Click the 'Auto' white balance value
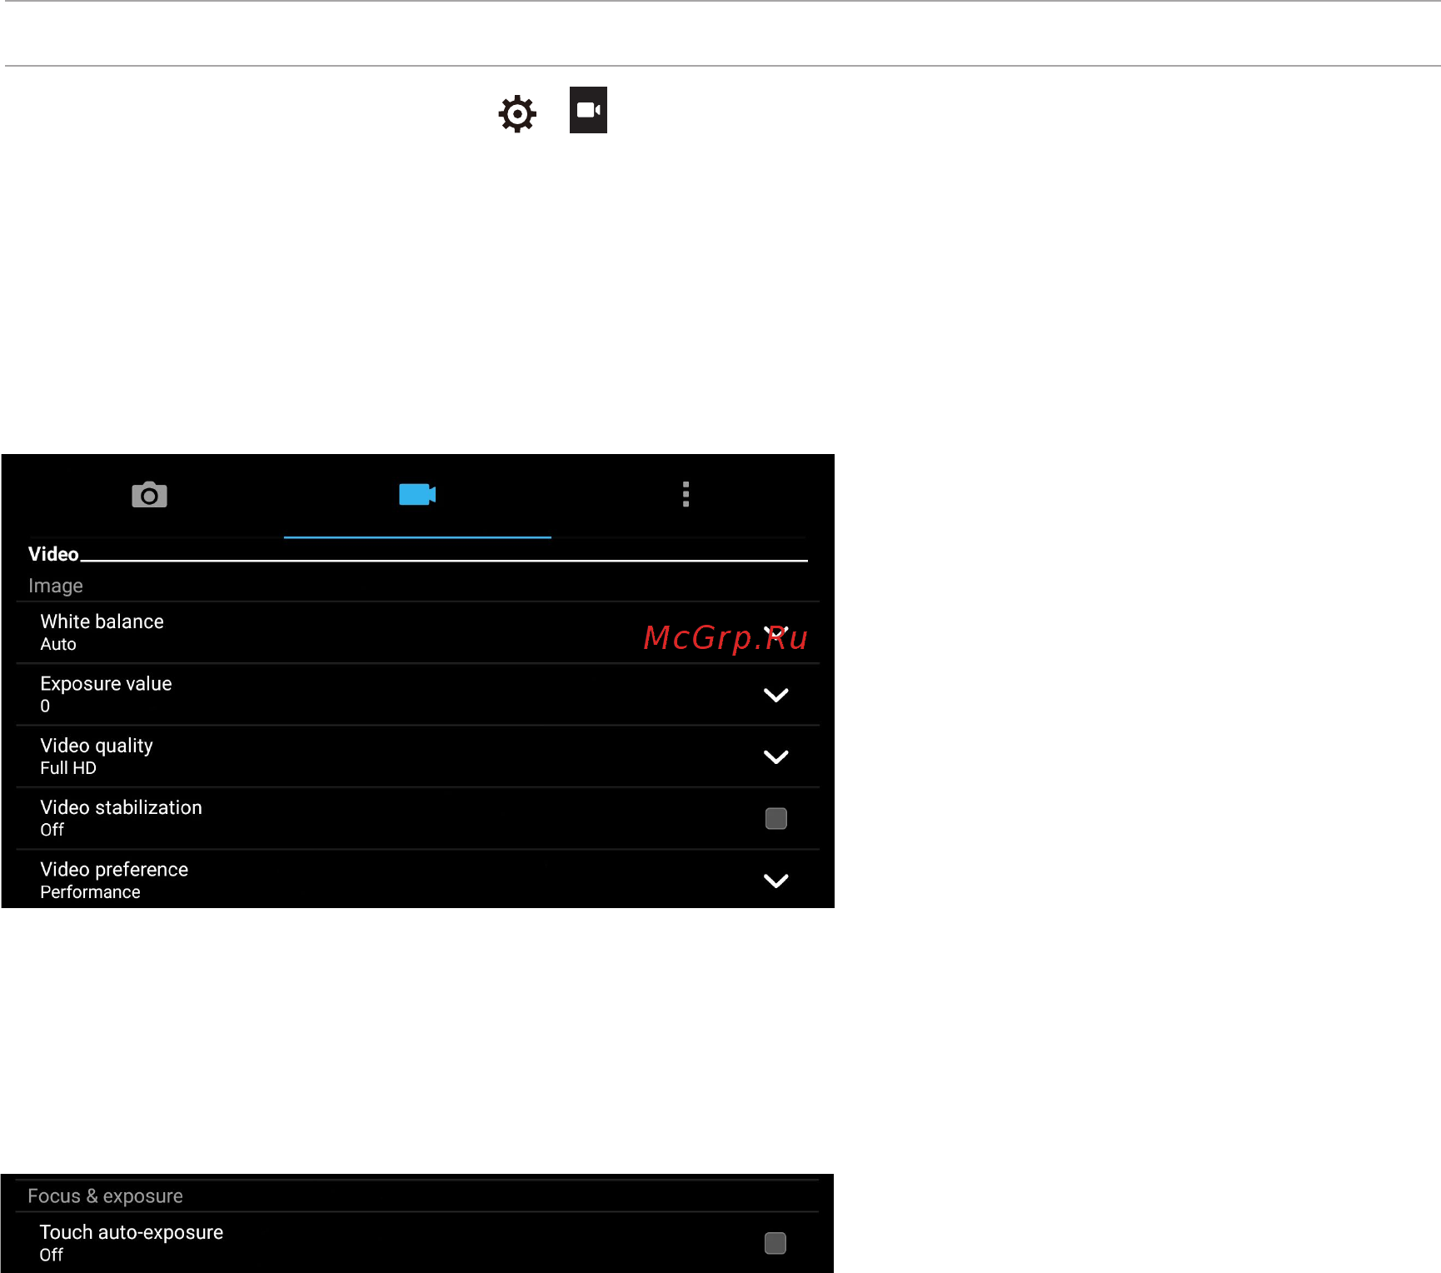1441x1273 pixels. click(x=58, y=644)
